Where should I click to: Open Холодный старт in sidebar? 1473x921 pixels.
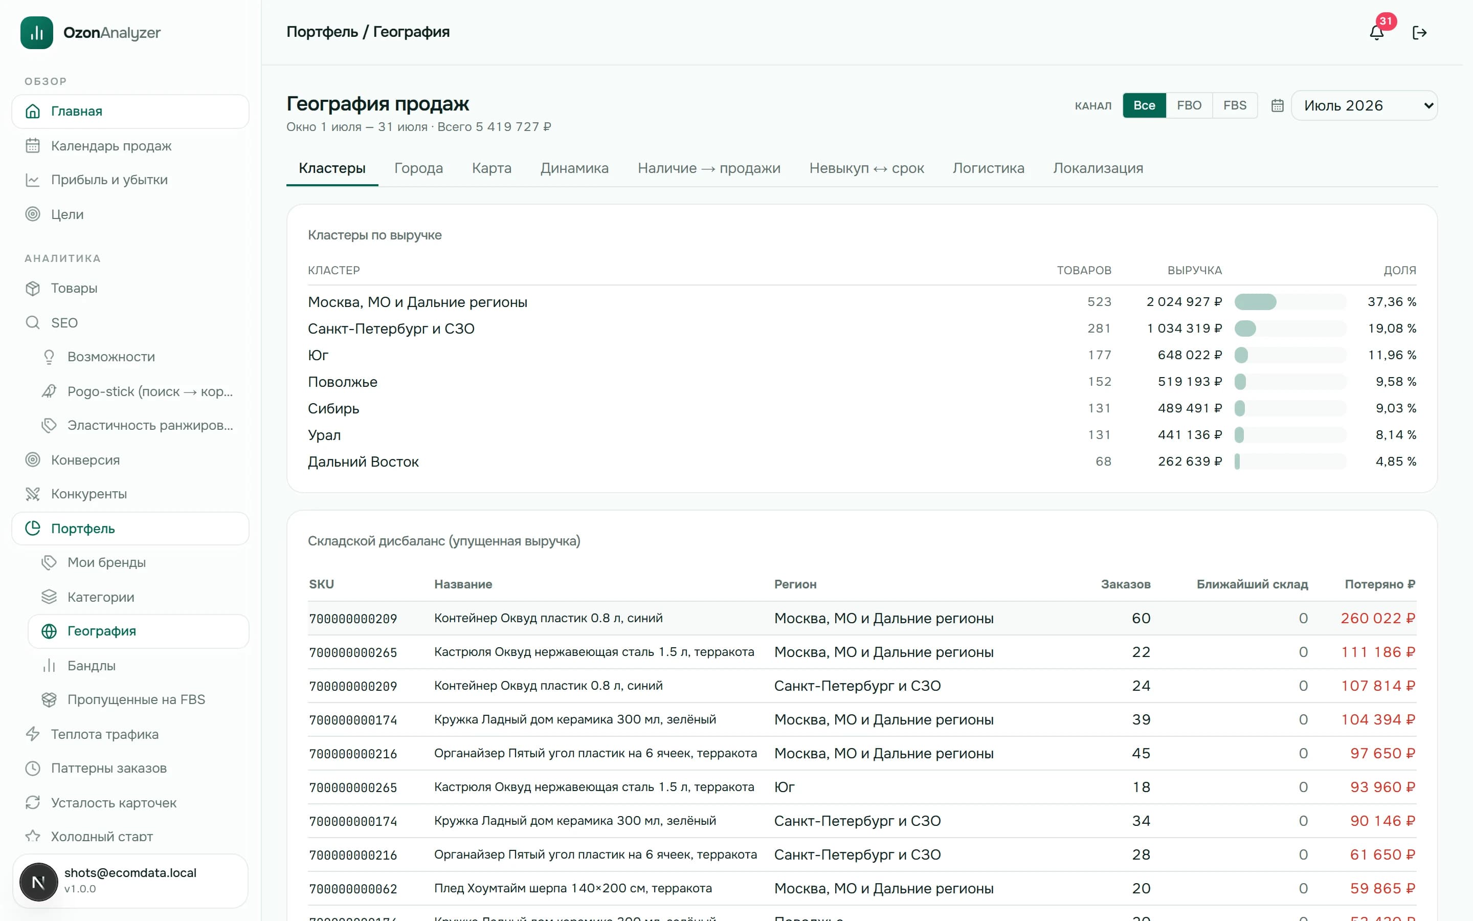(130, 837)
